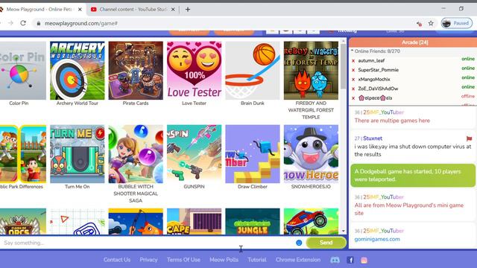477x268 pixels.
Task: Open the fishing game thumbnail
Action: point(136,221)
